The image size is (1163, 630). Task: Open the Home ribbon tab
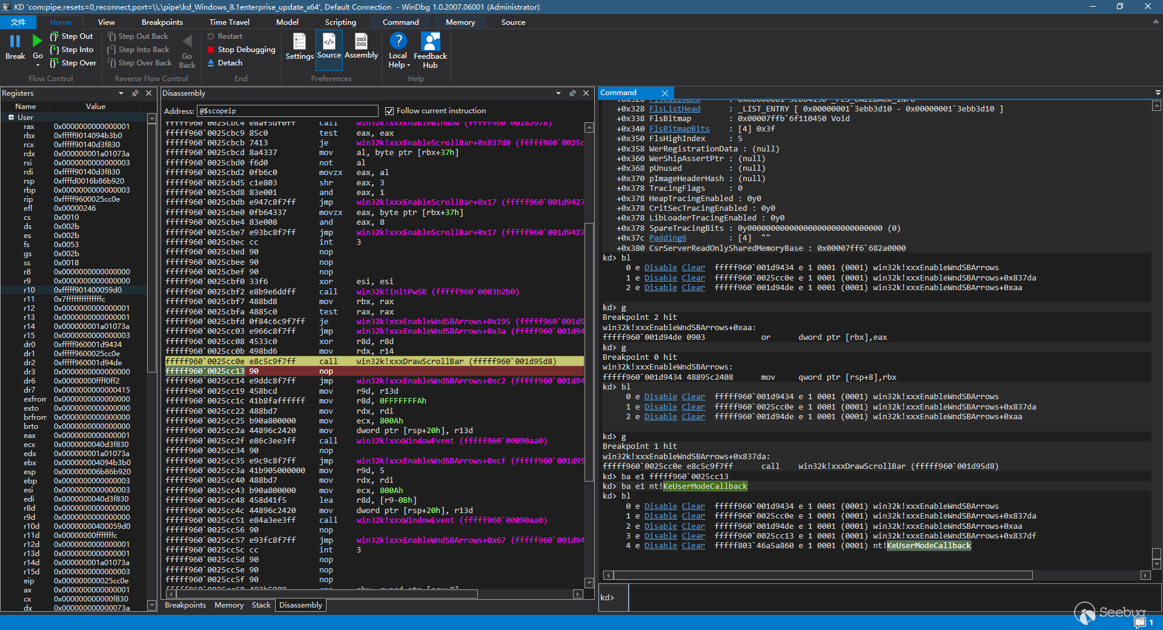tap(61, 22)
